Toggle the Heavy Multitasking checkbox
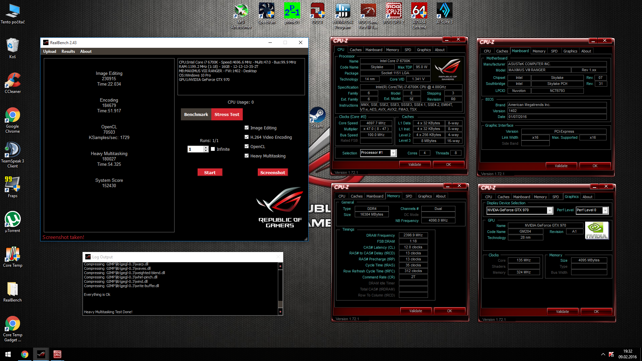This screenshot has height=361, width=642. [247, 156]
